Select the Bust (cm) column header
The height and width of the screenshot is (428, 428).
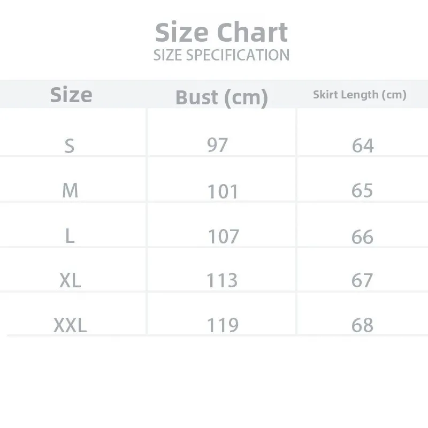point(221,97)
